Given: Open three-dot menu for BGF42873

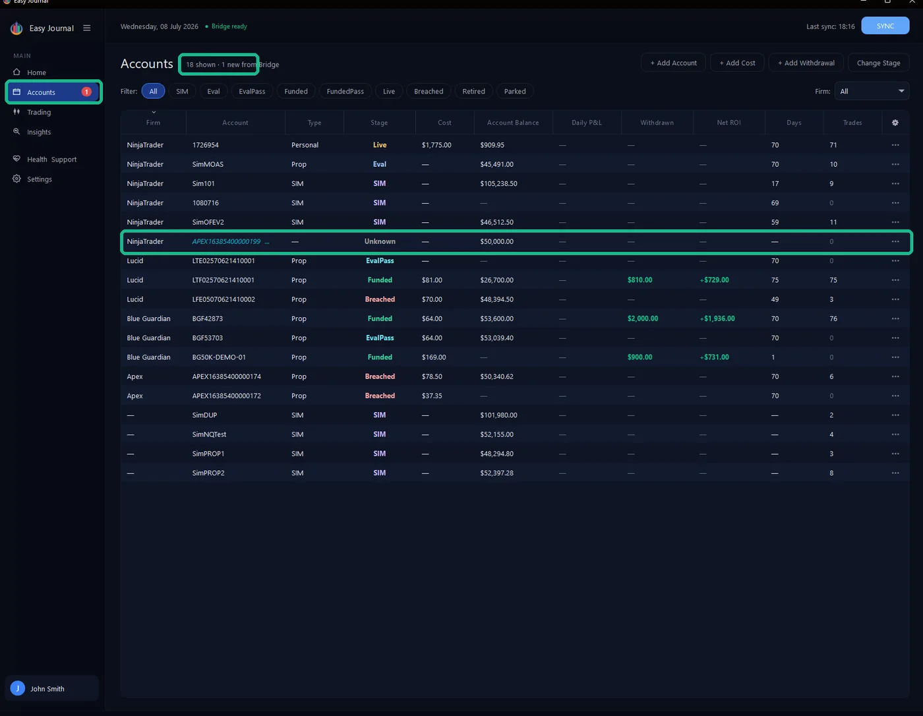Looking at the screenshot, I should (895, 318).
